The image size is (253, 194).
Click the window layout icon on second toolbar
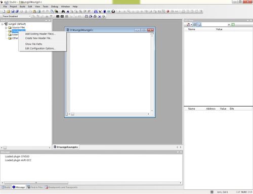tap(87, 16)
